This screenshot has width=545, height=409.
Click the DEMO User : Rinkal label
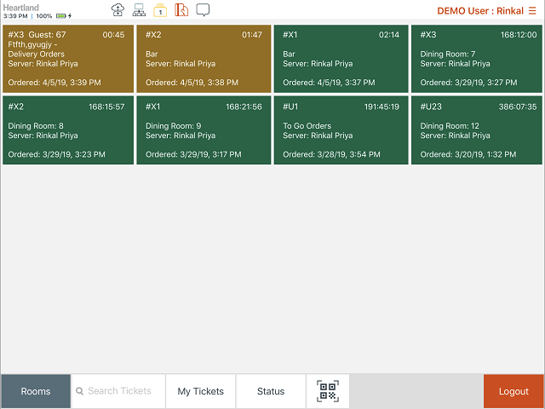479,11
